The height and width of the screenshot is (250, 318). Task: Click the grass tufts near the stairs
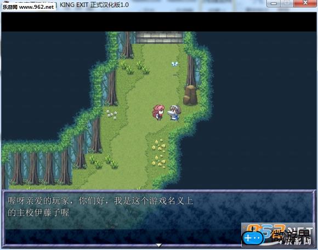pyautogui.click(x=135, y=67)
